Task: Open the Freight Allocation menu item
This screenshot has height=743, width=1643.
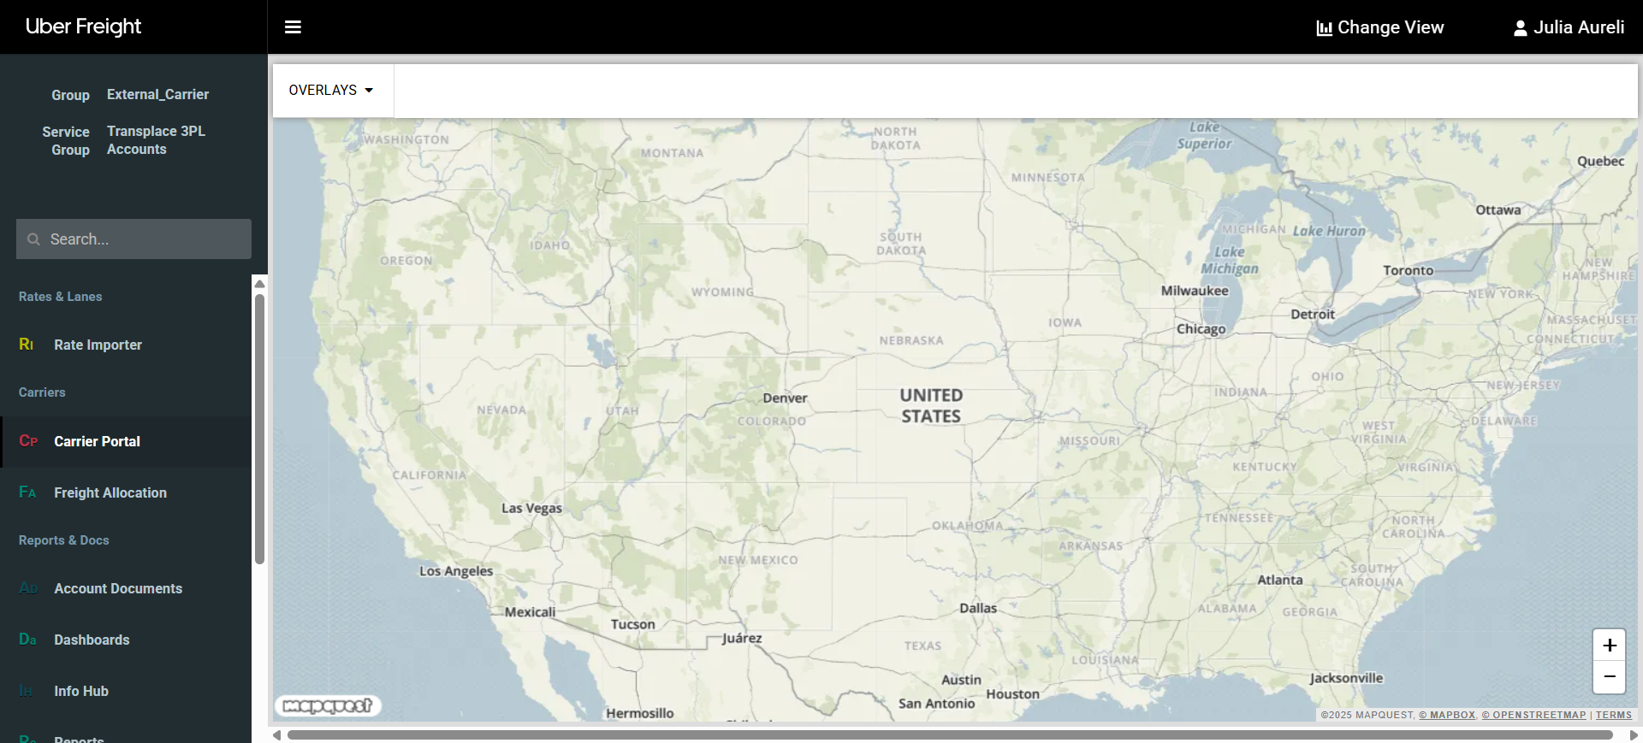Action: click(126, 492)
